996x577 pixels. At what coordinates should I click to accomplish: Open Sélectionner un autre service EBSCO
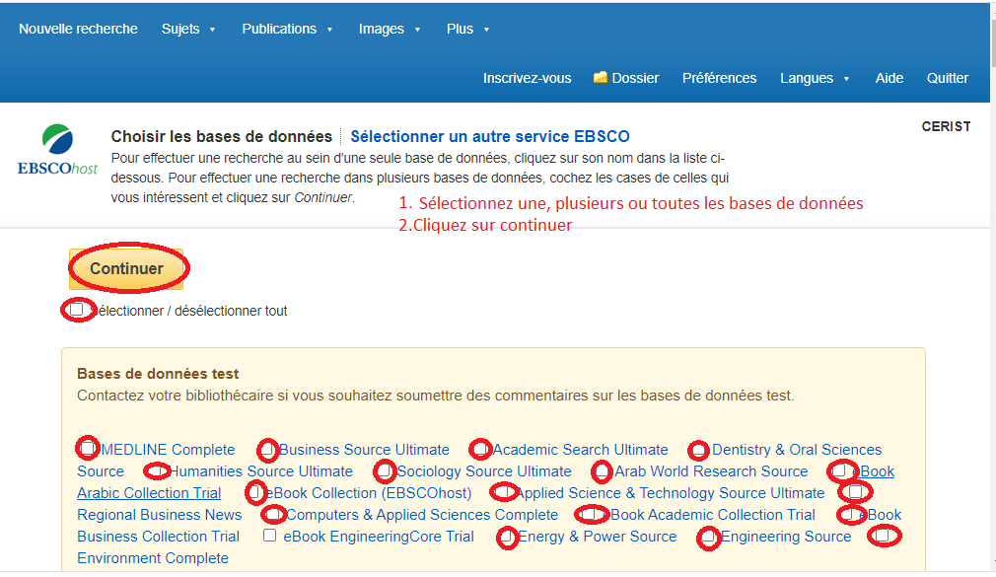point(489,136)
